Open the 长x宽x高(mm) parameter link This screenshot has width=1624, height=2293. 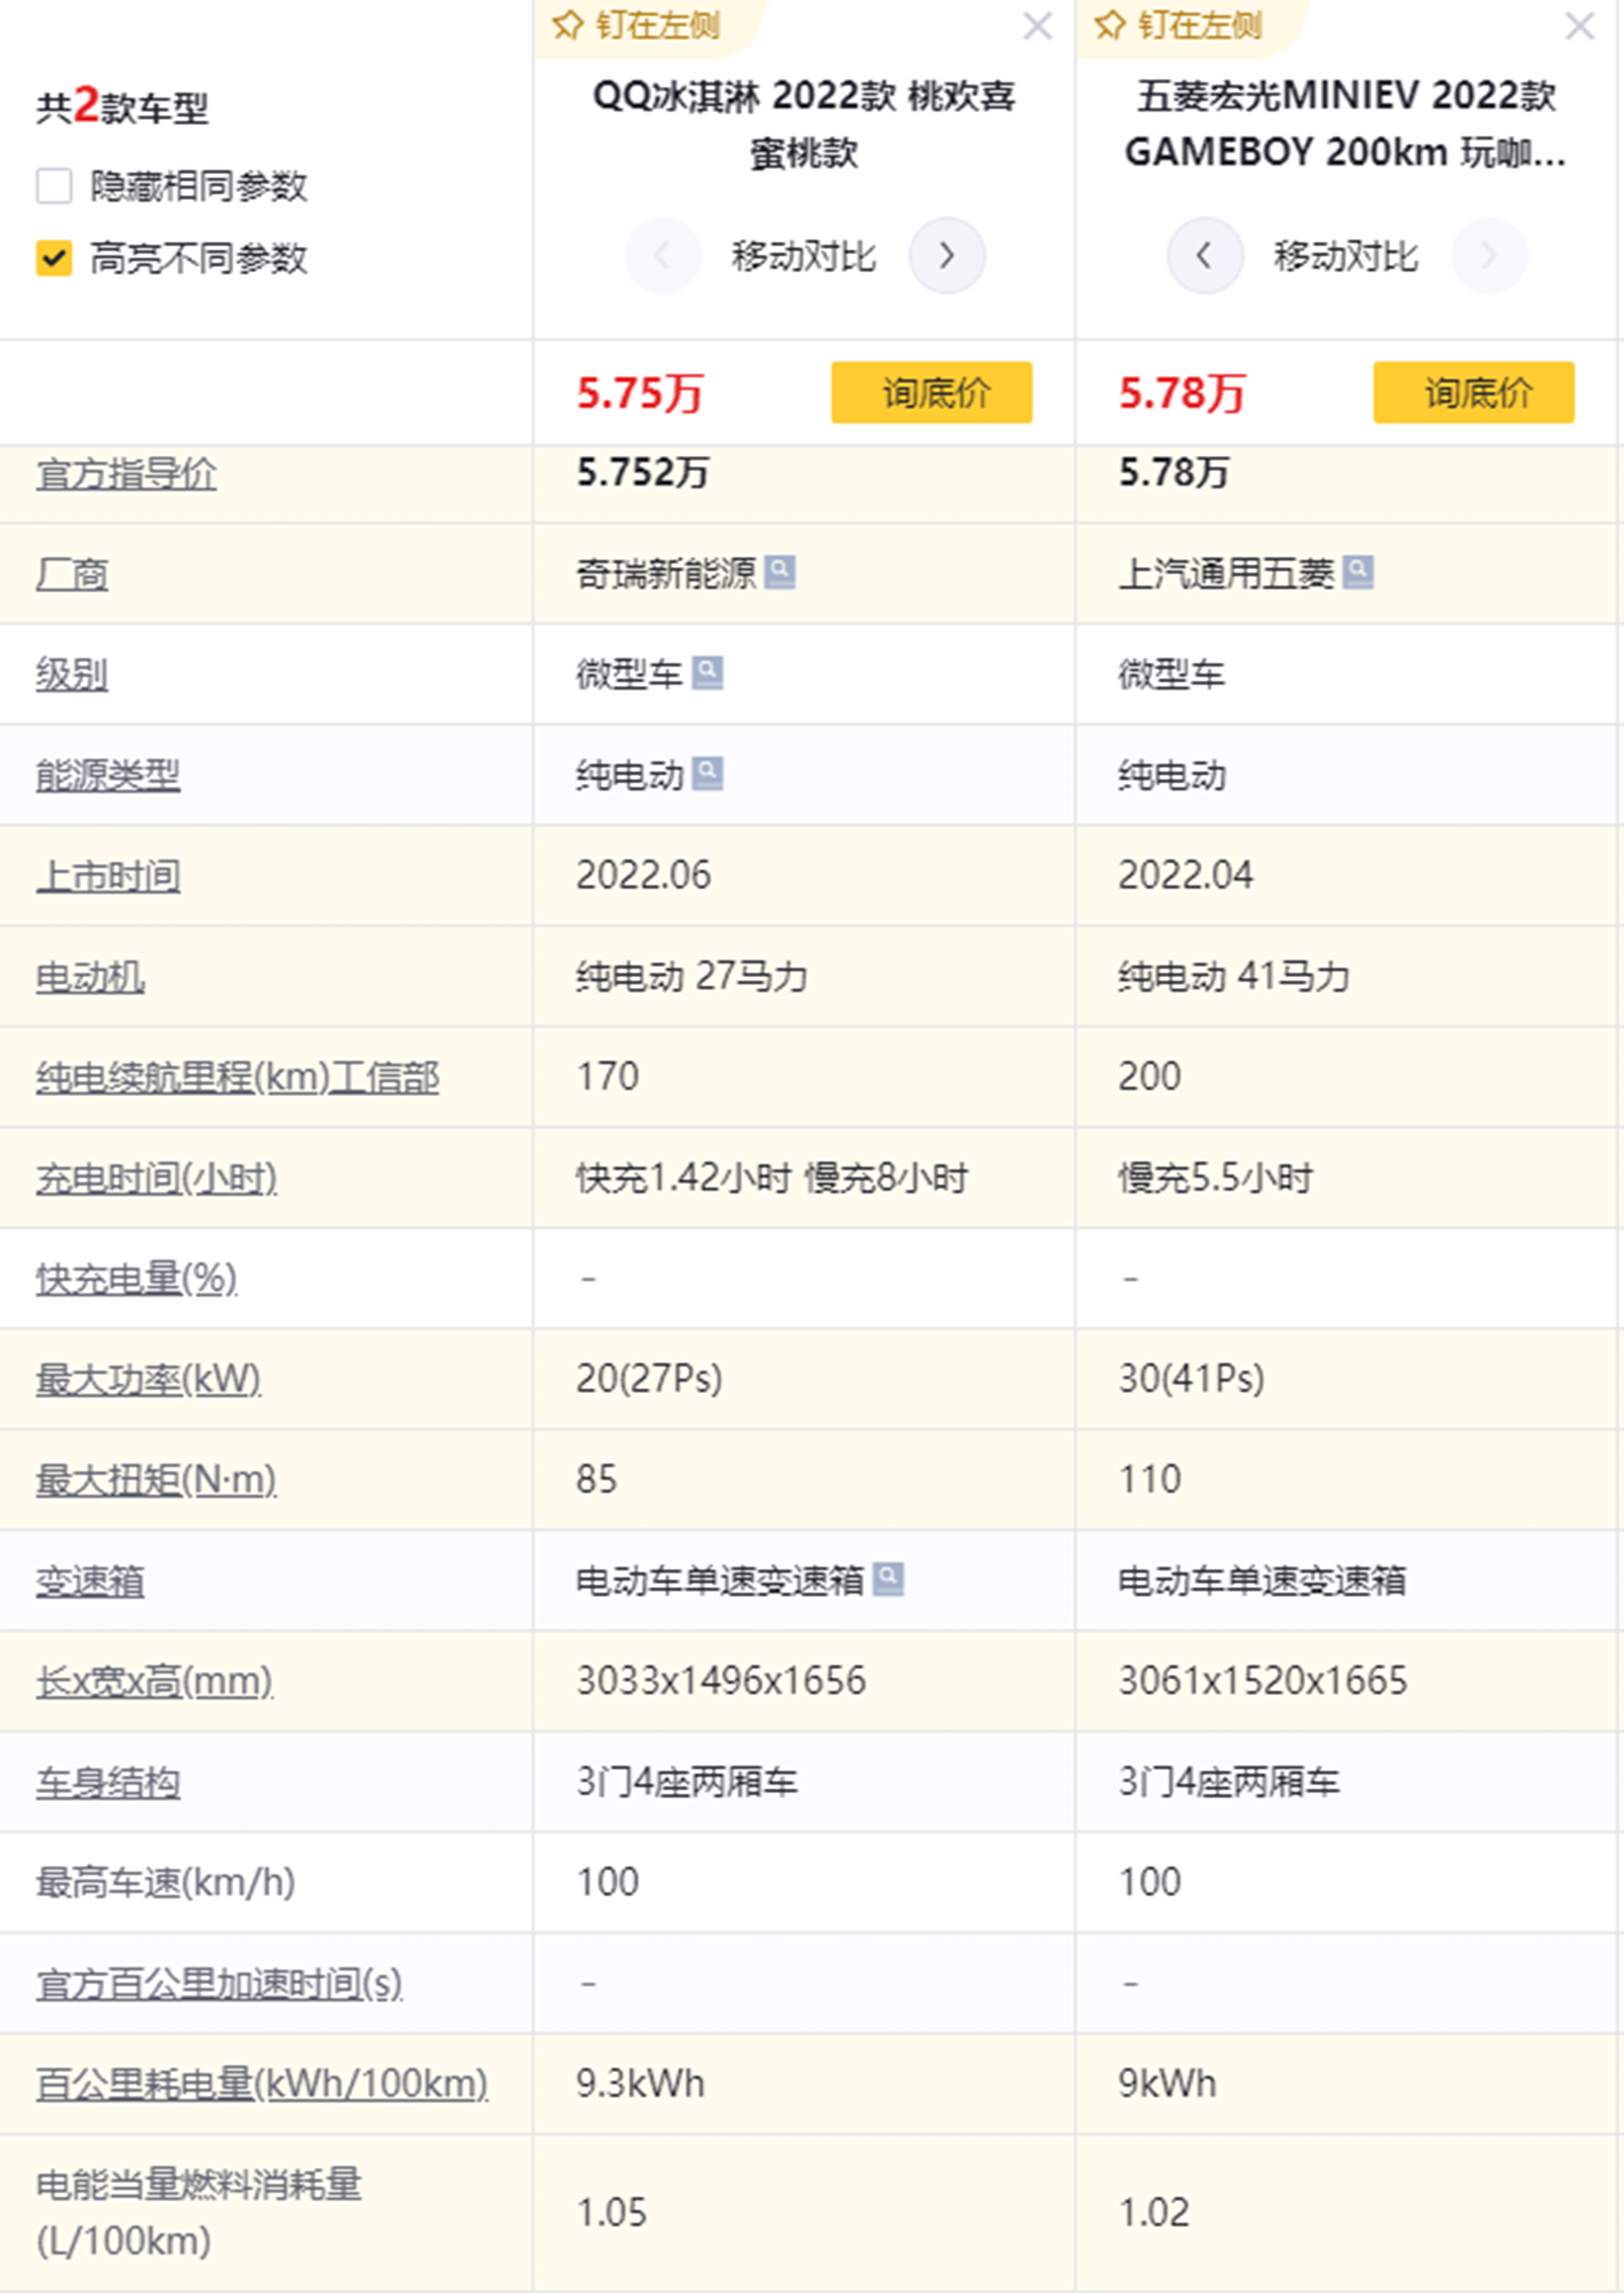(155, 1682)
